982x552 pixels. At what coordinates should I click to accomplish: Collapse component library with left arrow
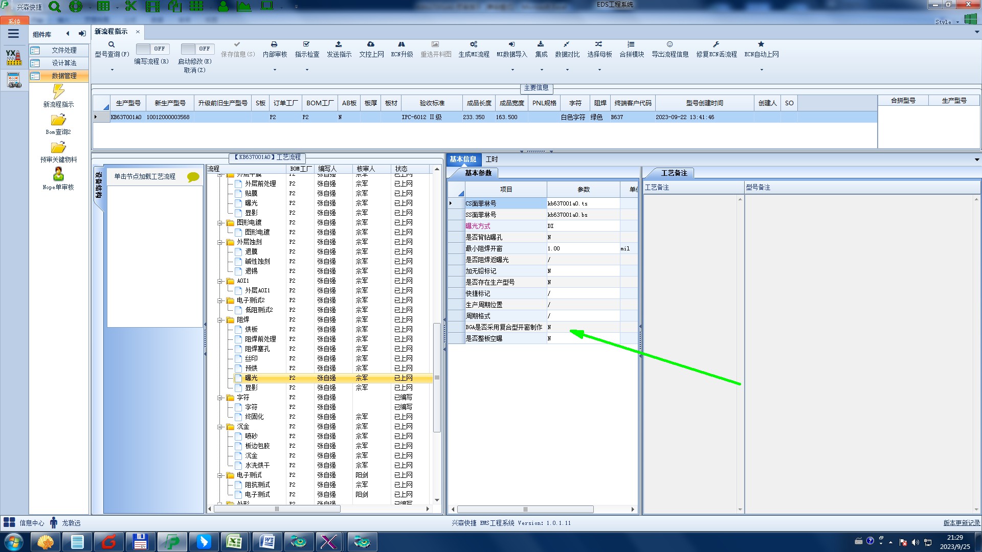pos(68,34)
